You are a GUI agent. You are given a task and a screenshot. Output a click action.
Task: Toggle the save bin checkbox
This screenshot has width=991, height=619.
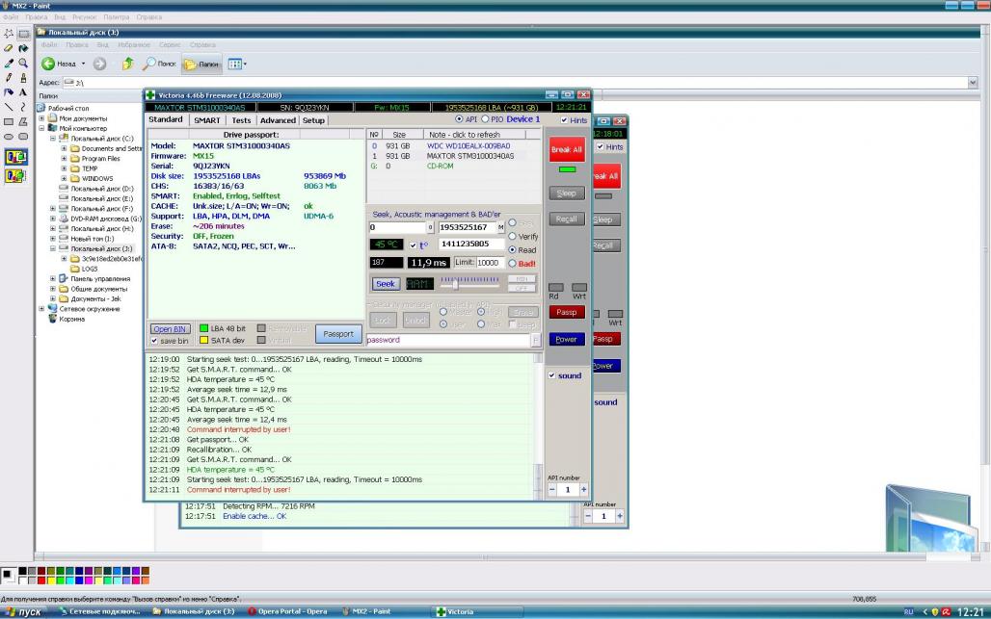[x=154, y=341]
